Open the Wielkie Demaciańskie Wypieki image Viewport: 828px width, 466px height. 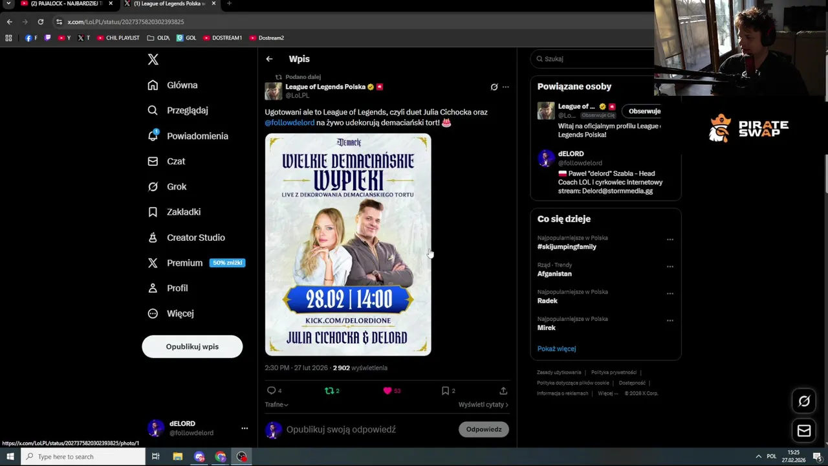(348, 245)
